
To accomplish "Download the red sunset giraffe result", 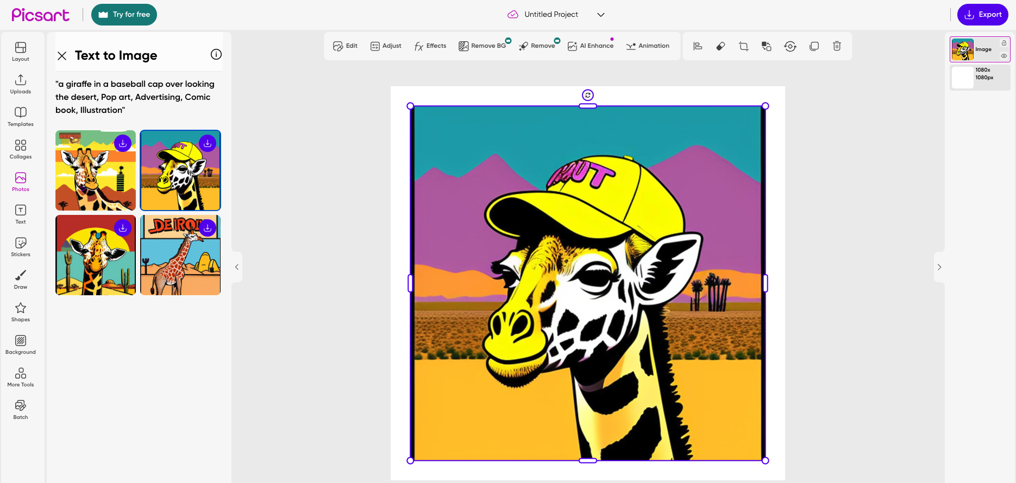I will (123, 228).
